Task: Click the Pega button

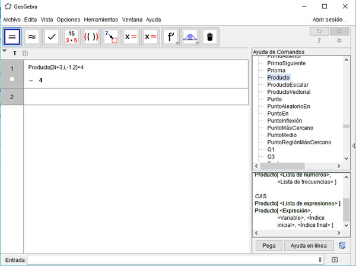Action: [268, 245]
